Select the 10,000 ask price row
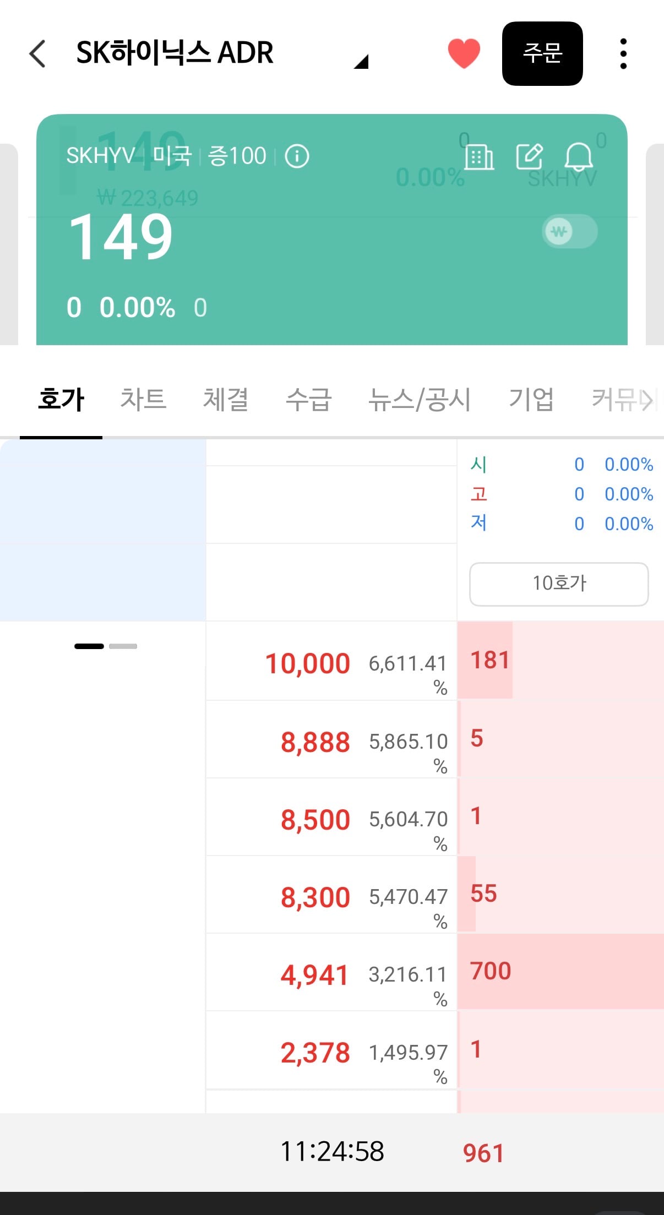This screenshot has width=664, height=1215. [x=331, y=661]
